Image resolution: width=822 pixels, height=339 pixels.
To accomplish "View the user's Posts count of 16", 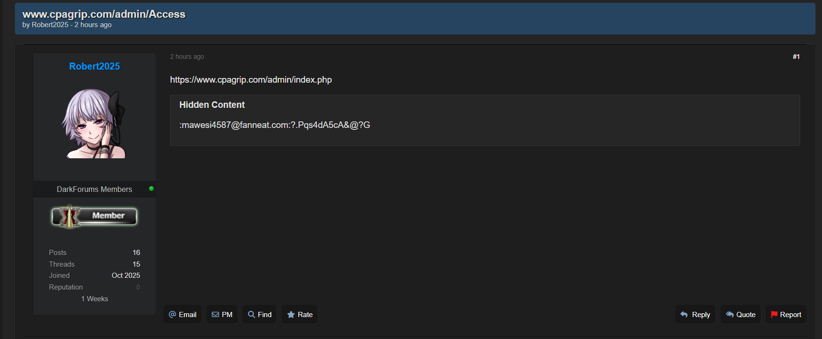I will [x=136, y=253].
